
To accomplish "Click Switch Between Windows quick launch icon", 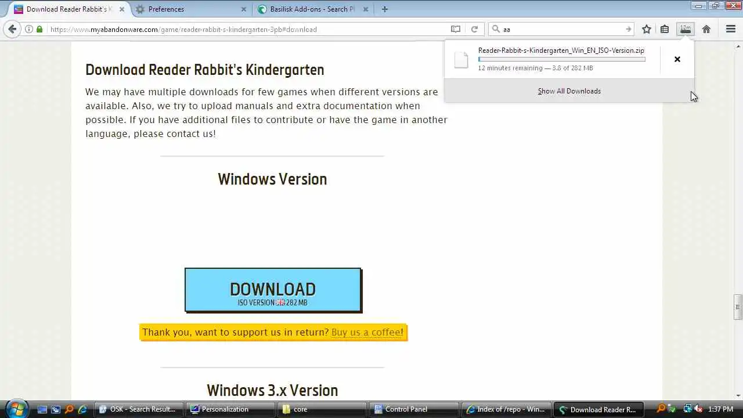I will (55, 409).
